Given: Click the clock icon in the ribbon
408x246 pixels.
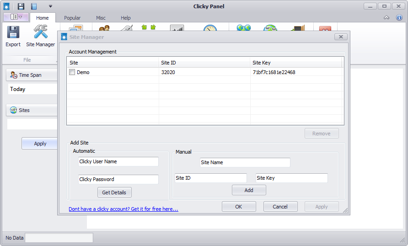Looking at the screenshot, I should pos(210,28).
